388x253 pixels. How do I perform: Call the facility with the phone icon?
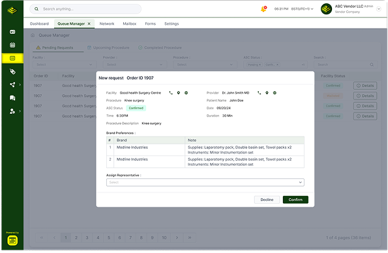tap(171, 93)
